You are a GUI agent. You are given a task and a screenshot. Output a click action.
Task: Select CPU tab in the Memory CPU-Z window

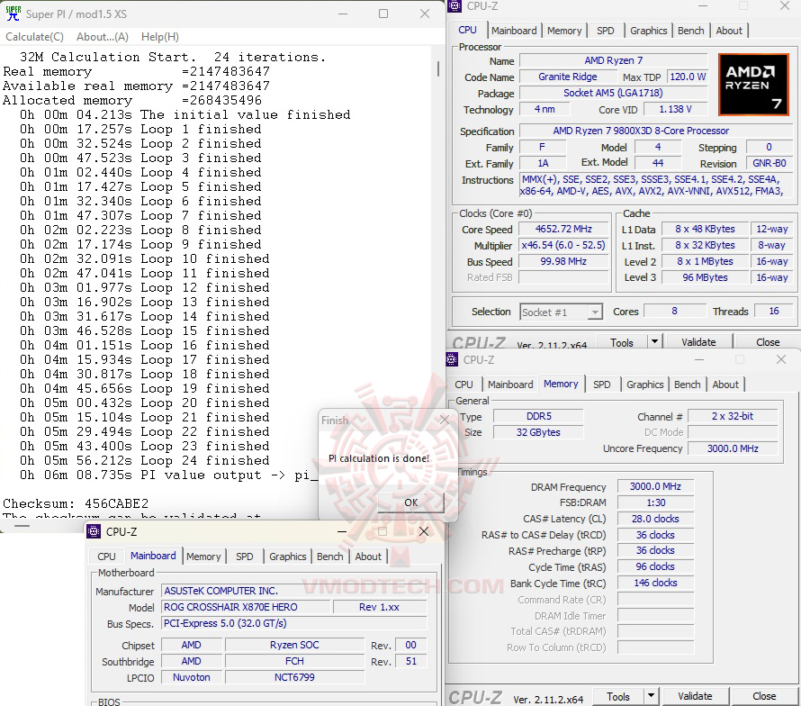pos(463,385)
